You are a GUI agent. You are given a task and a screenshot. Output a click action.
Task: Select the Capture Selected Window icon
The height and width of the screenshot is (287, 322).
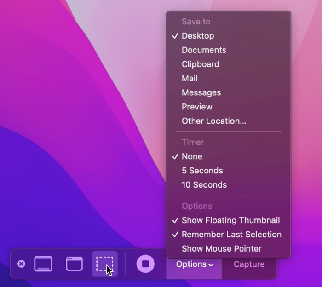click(74, 264)
